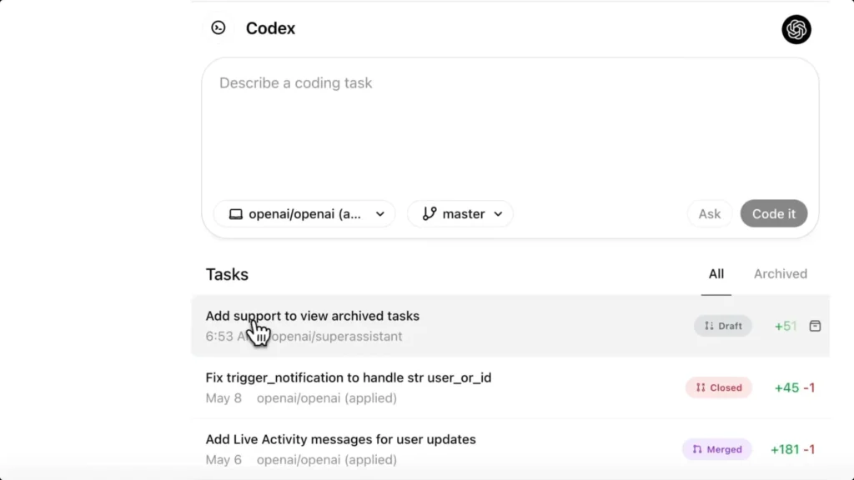Screen dimensions: 854x480
Task: Click openai/openai (applied) under the Fix trigger_notification task
Action: 327,398
